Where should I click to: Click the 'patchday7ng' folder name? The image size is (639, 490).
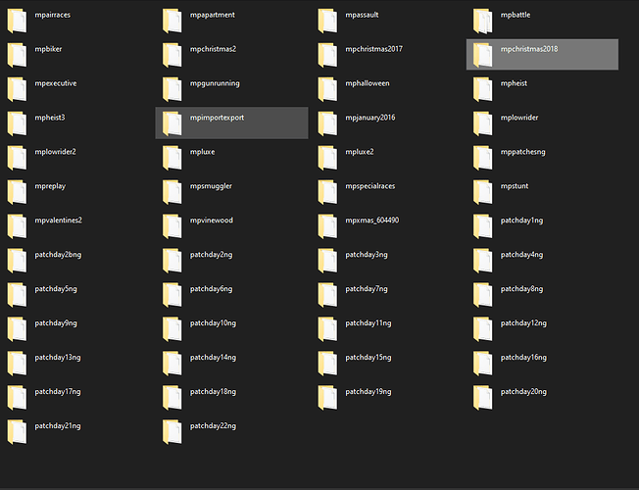pyautogui.click(x=367, y=289)
